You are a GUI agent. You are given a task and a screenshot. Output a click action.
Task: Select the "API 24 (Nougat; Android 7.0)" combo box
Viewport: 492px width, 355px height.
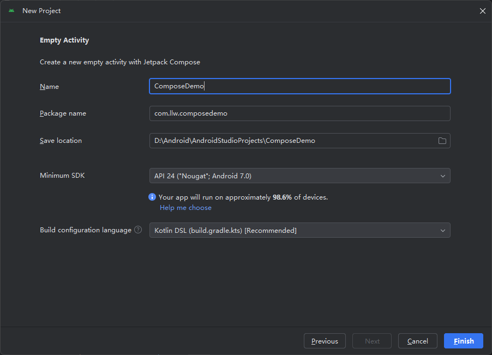pos(300,176)
